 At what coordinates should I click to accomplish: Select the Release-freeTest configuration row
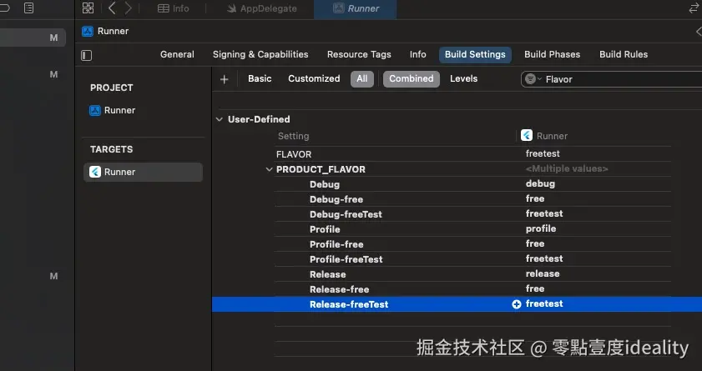(457, 304)
